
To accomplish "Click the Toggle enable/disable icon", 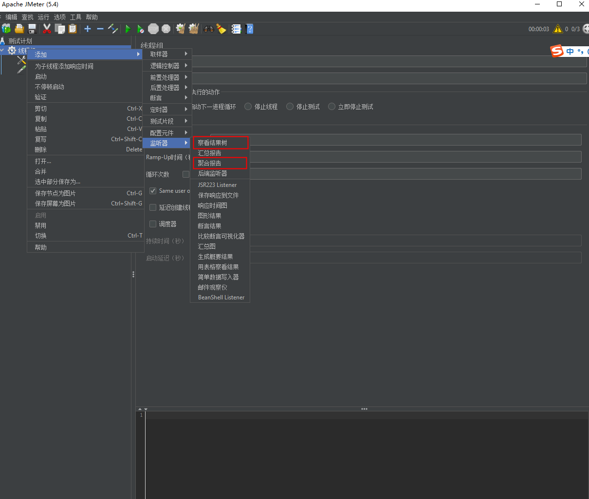I will pos(113,29).
